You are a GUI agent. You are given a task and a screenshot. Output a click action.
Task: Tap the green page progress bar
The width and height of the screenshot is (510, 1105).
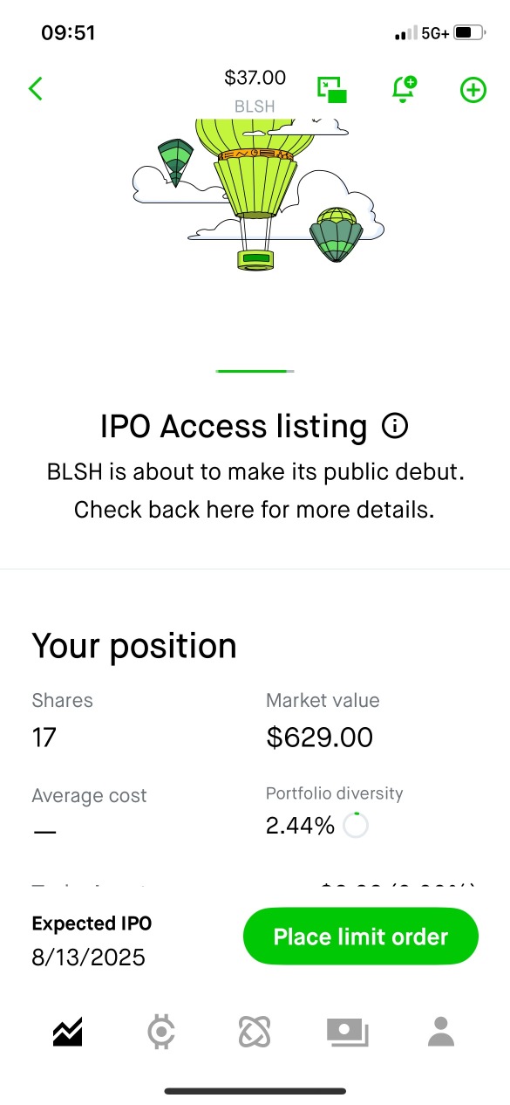(255, 371)
